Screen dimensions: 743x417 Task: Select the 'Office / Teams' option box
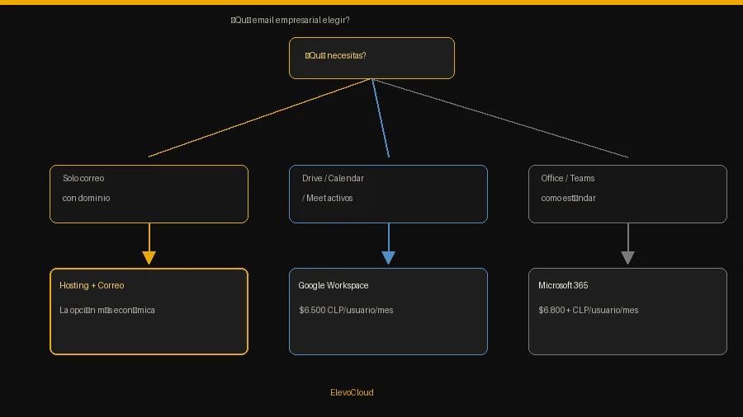point(627,194)
